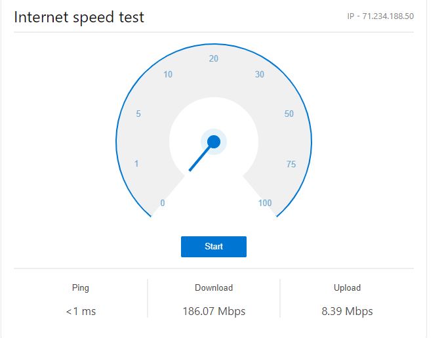Click the <1 ms ping result
This screenshot has width=444, height=338.
(81, 311)
